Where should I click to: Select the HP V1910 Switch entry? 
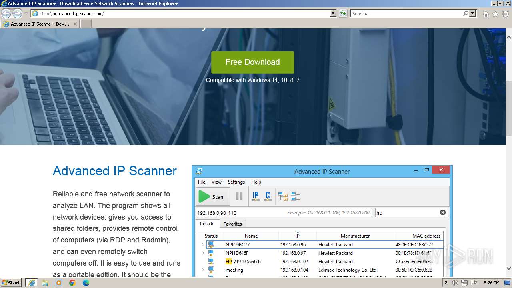pyautogui.click(x=243, y=262)
